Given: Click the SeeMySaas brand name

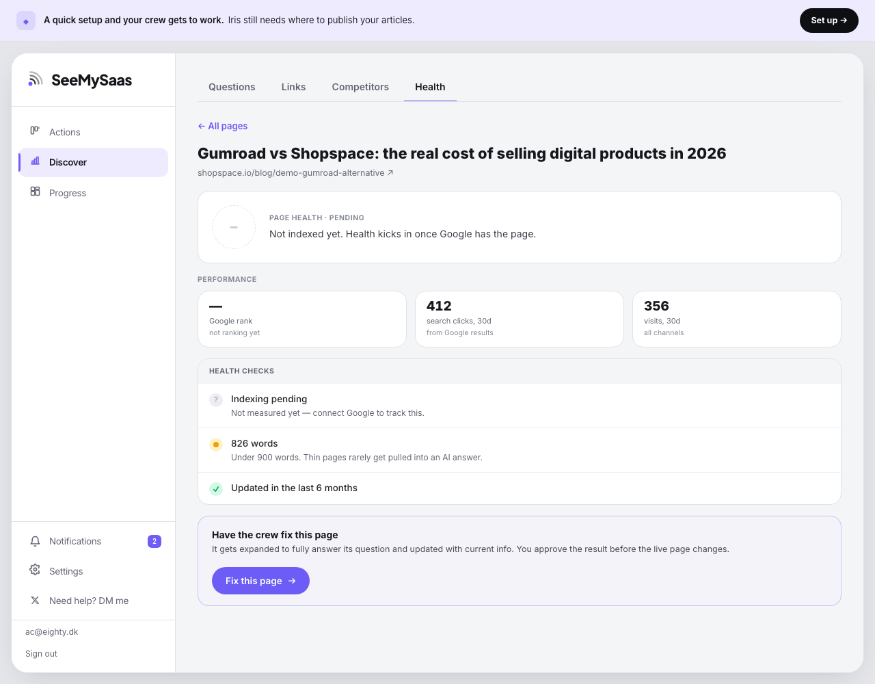Looking at the screenshot, I should tap(92, 80).
